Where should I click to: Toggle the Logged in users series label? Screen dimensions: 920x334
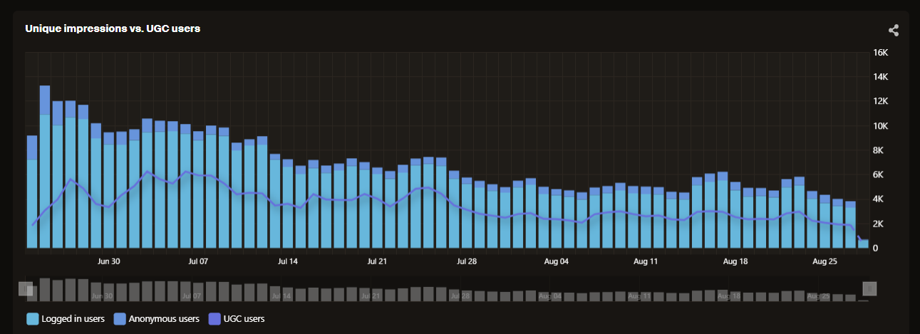coord(73,318)
